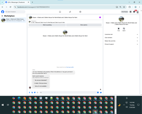Screen dimensions: 142x114
Task: Open Chrome extensions puzzle icon
Action: pos(130,7)
